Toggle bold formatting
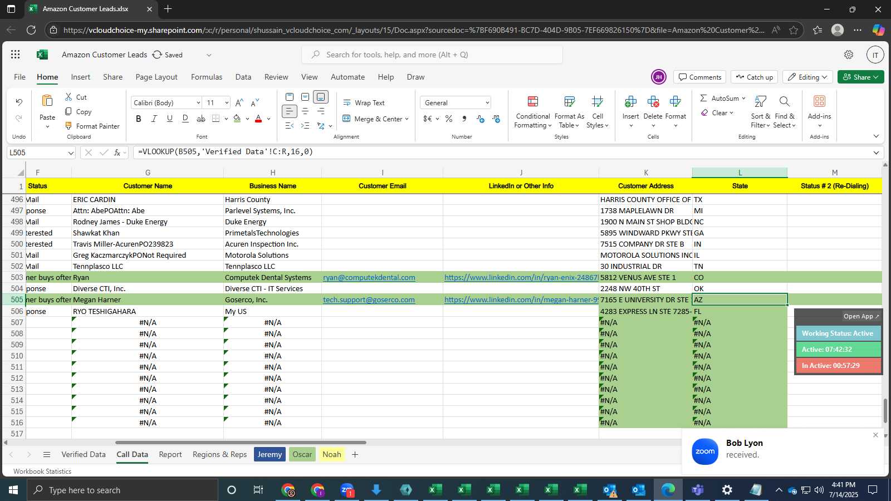This screenshot has height=501, width=891. point(139,119)
